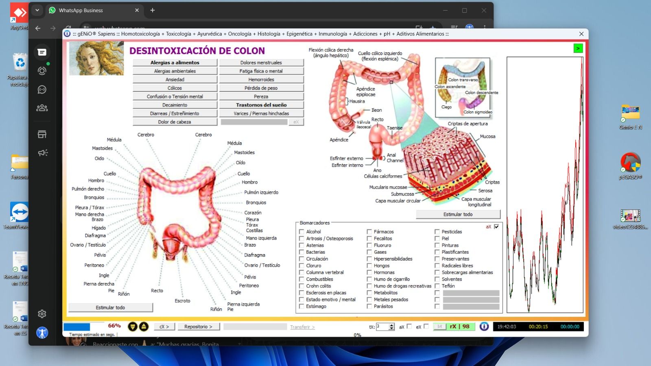Toggle the checked aX box in Biomarcadores
The image size is (651, 366).
tap(496, 227)
